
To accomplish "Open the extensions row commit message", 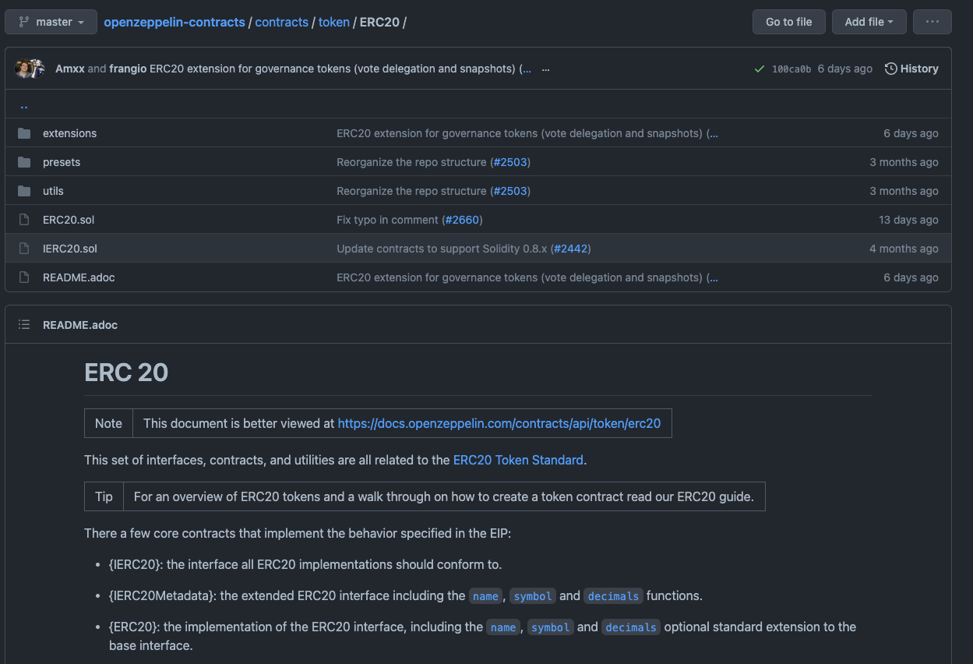I will (520, 133).
